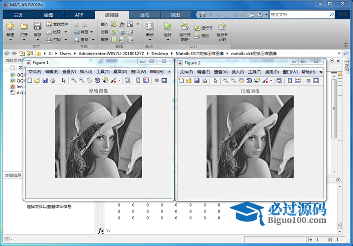353x246 pixels.
Task: Toggle Figure 2 brush data tool
Action: (x=265, y=81)
